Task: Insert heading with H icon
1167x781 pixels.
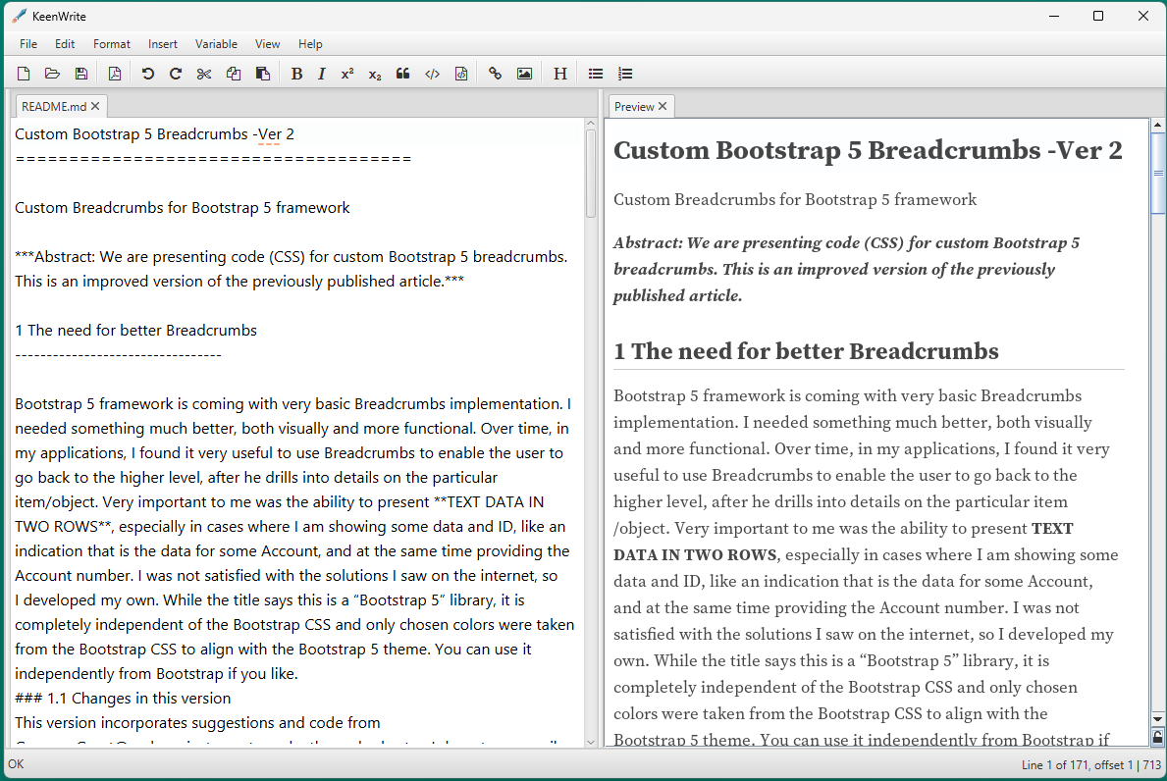Action: (560, 74)
